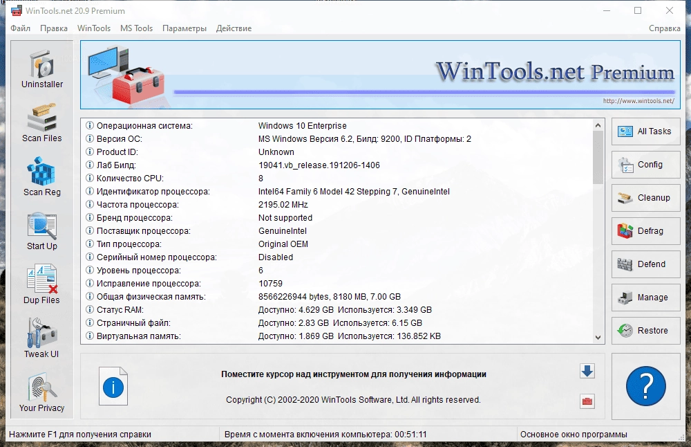
Task: Click the Cleanup button
Action: (645, 198)
